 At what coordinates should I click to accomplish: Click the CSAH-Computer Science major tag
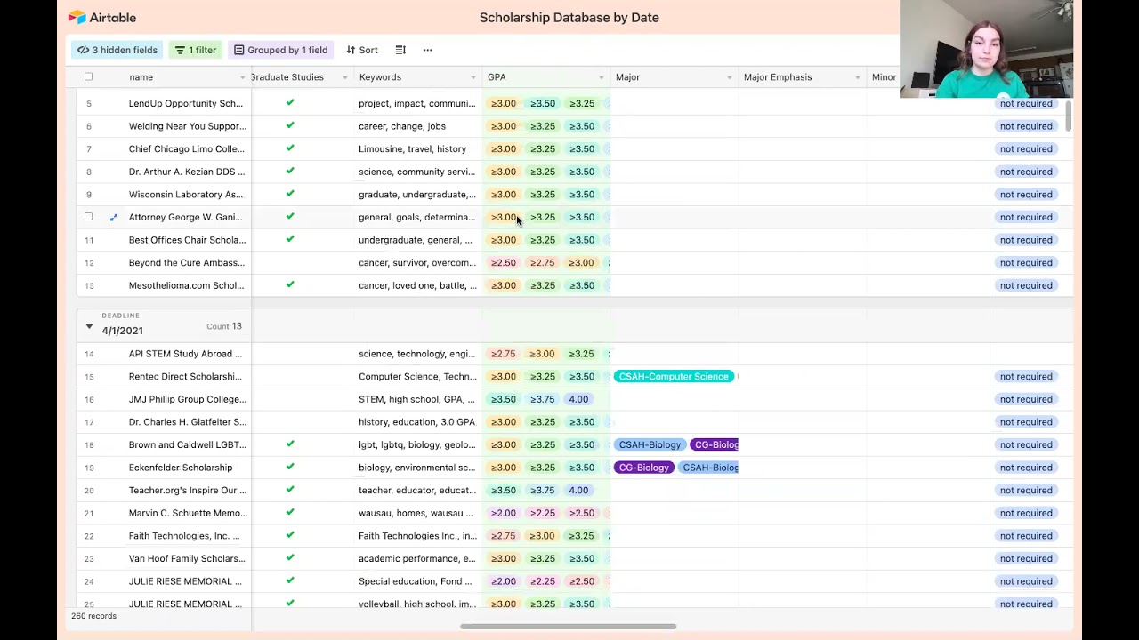[x=674, y=377]
